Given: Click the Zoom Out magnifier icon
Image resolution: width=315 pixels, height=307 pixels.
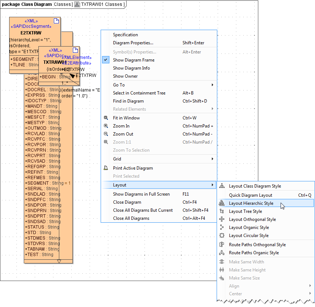Looking at the screenshot, I should pos(106,134).
